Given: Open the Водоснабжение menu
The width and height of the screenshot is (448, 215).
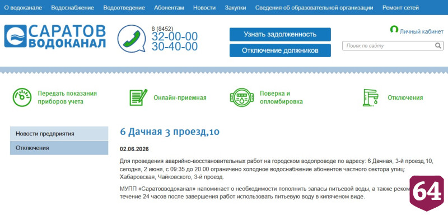Looking at the screenshot, I should (73, 8).
